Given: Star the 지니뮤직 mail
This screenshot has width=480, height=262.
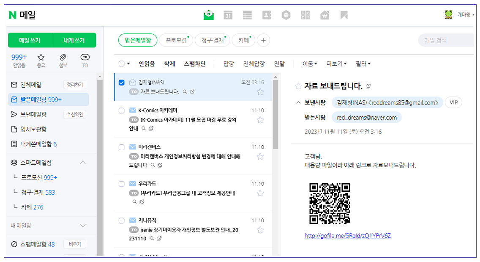Looking at the screenshot, I should [x=260, y=230].
